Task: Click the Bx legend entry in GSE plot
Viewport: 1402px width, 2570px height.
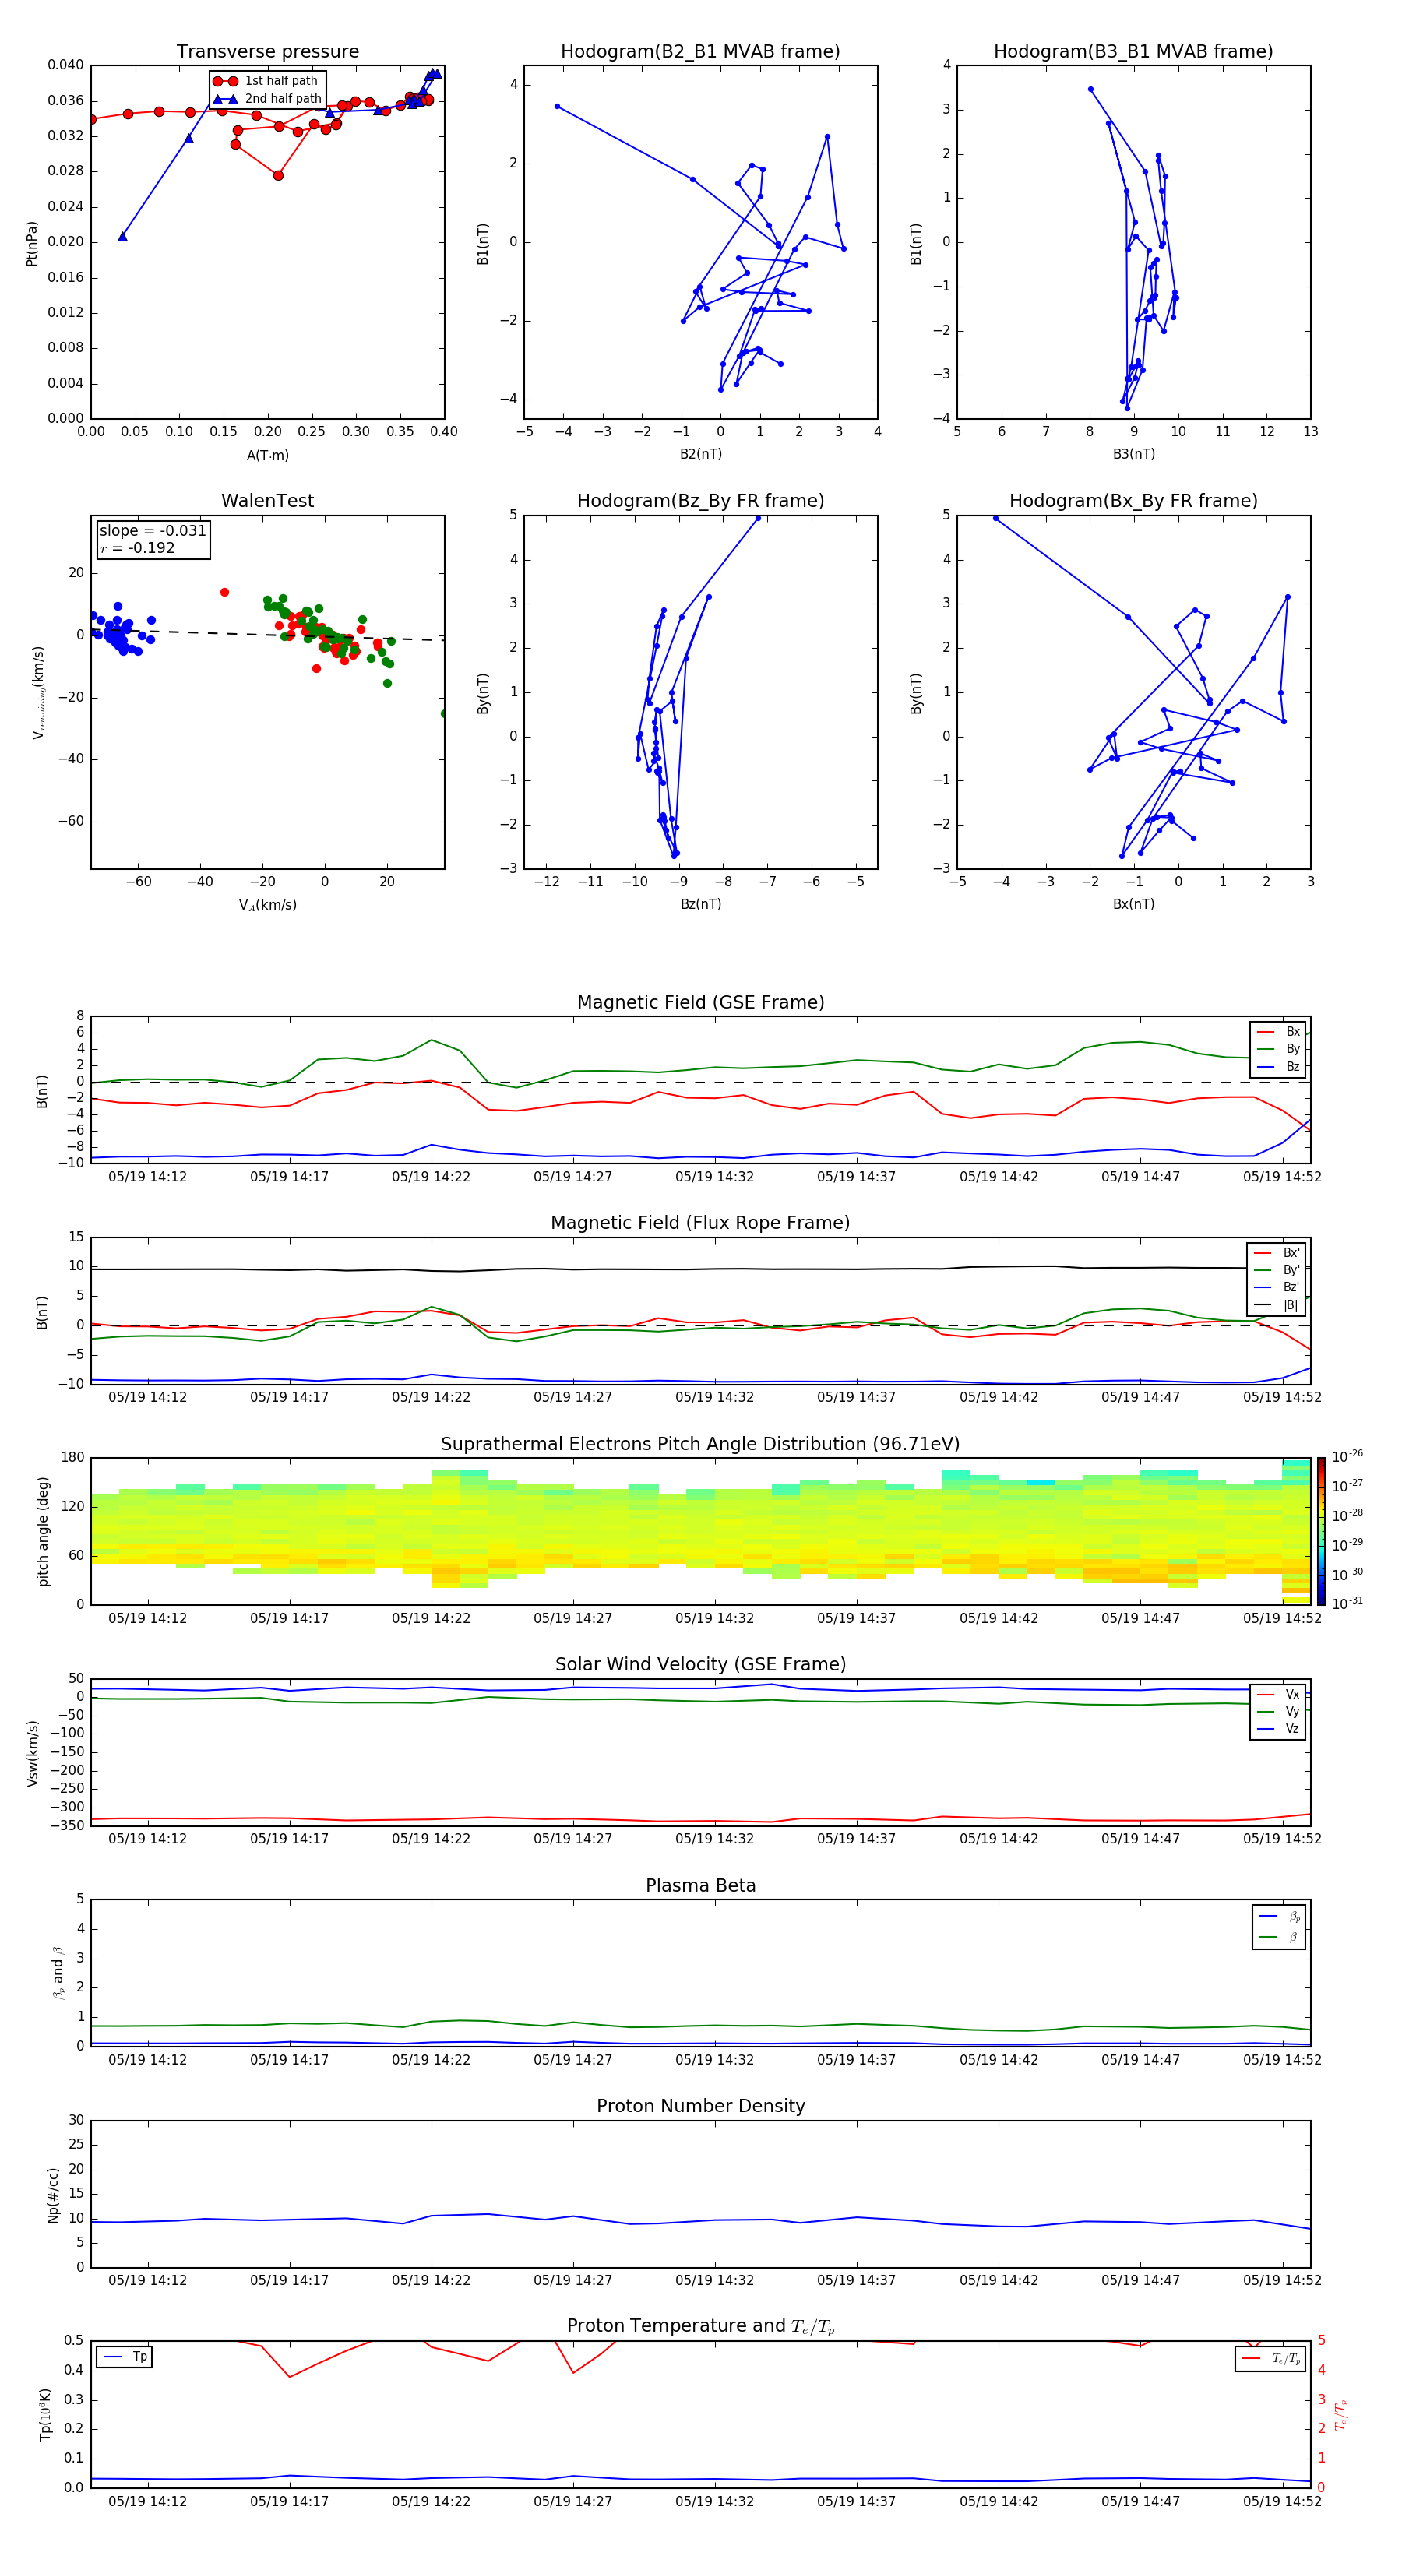Action: tap(1279, 1032)
